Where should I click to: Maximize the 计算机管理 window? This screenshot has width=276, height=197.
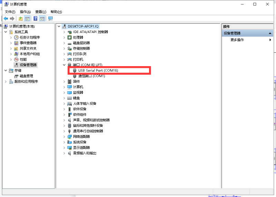[x=255, y=4]
